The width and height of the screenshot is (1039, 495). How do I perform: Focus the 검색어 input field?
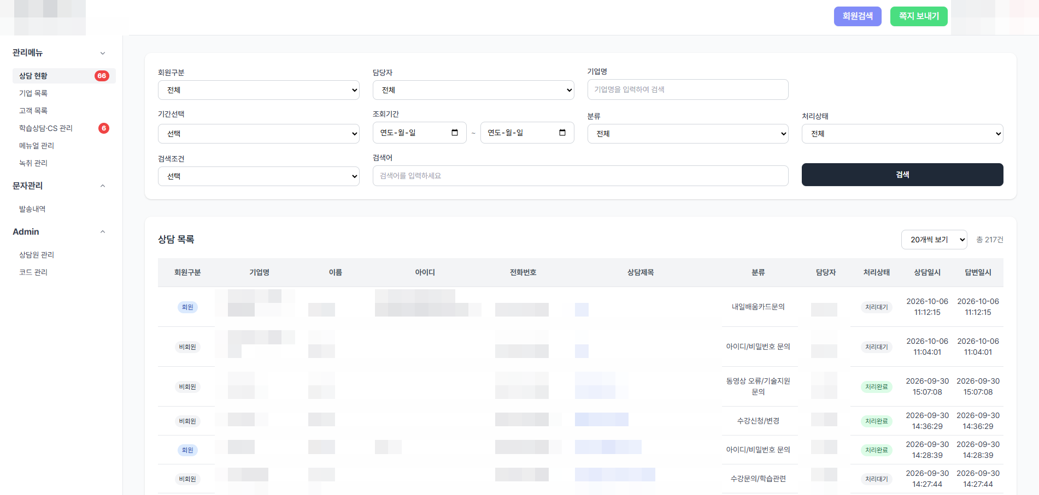point(580,176)
